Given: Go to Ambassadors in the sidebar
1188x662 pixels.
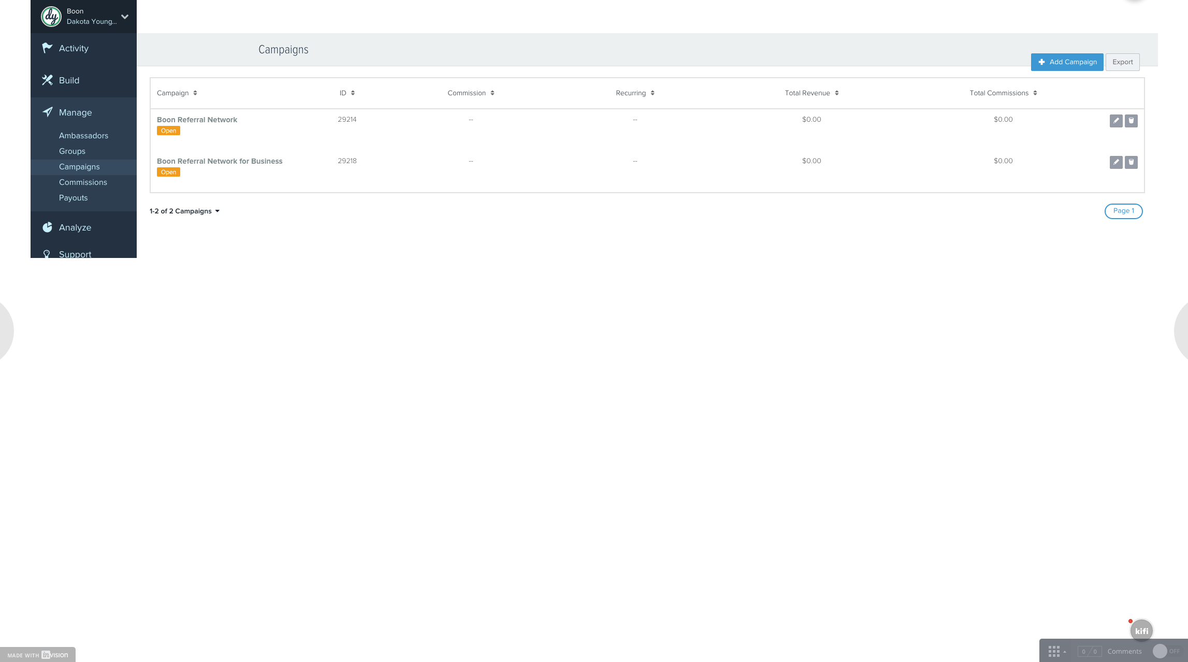Looking at the screenshot, I should pyautogui.click(x=83, y=136).
